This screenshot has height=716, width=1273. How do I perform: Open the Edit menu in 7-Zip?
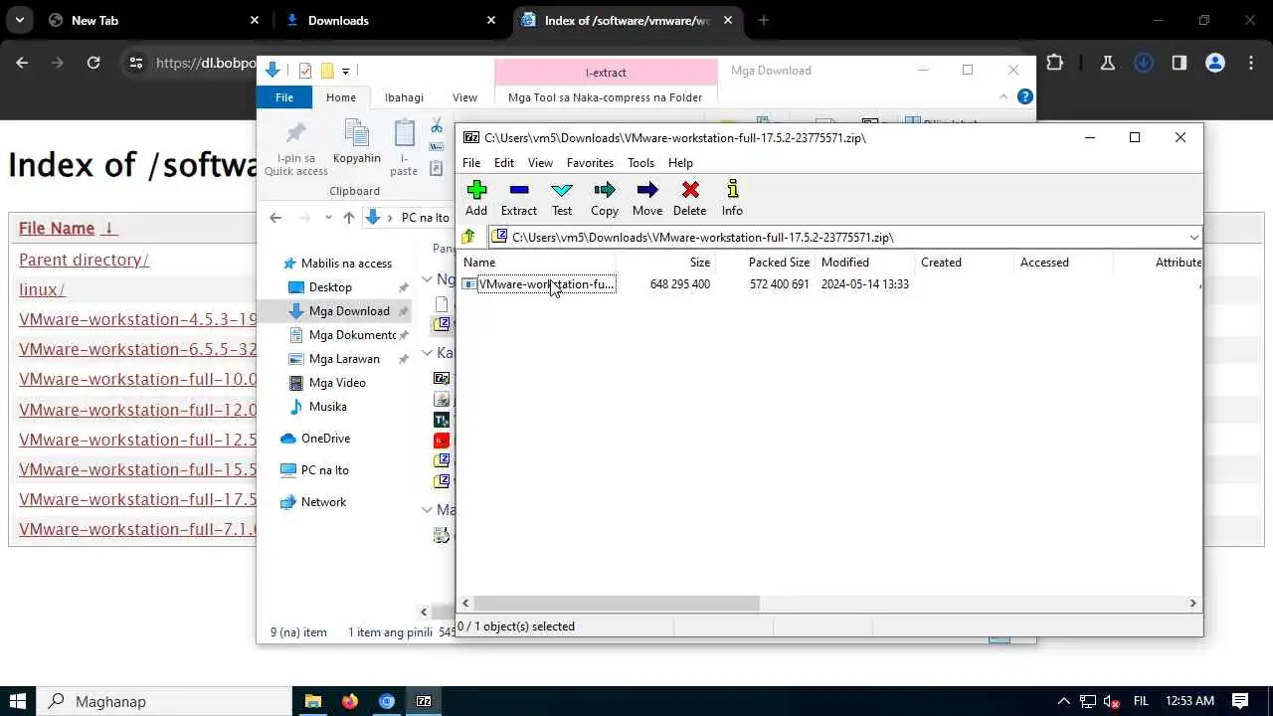pyautogui.click(x=504, y=163)
